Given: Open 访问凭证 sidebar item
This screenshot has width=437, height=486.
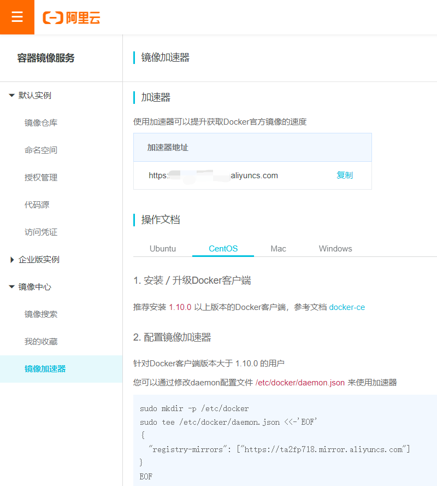Looking at the screenshot, I should 41,232.
